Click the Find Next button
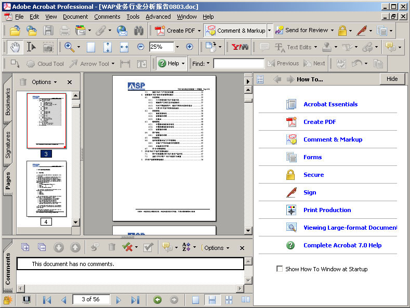 pos(314,63)
